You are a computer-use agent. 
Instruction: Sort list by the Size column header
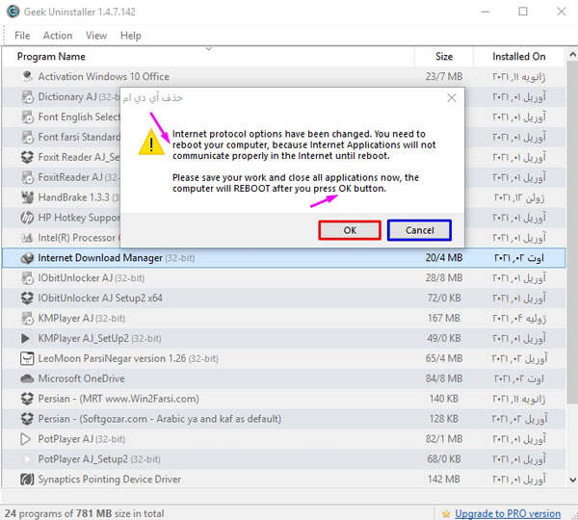click(x=444, y=57)
